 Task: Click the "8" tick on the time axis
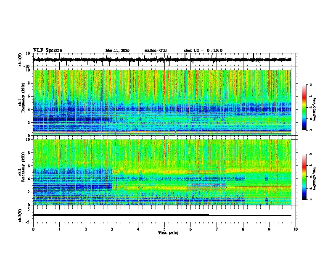(x=243, y=229)
